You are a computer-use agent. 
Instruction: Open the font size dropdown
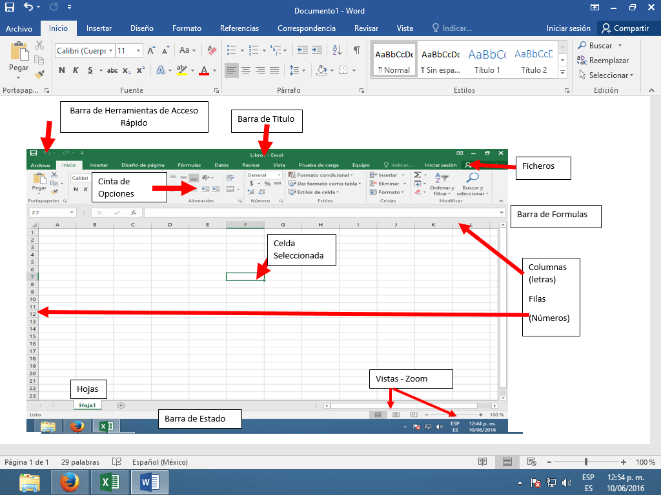tap(138, 50)
